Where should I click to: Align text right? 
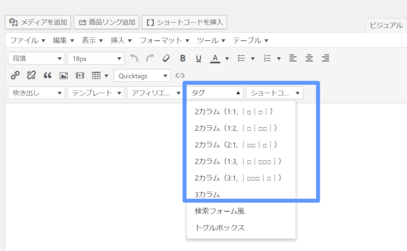coord(325,59)
